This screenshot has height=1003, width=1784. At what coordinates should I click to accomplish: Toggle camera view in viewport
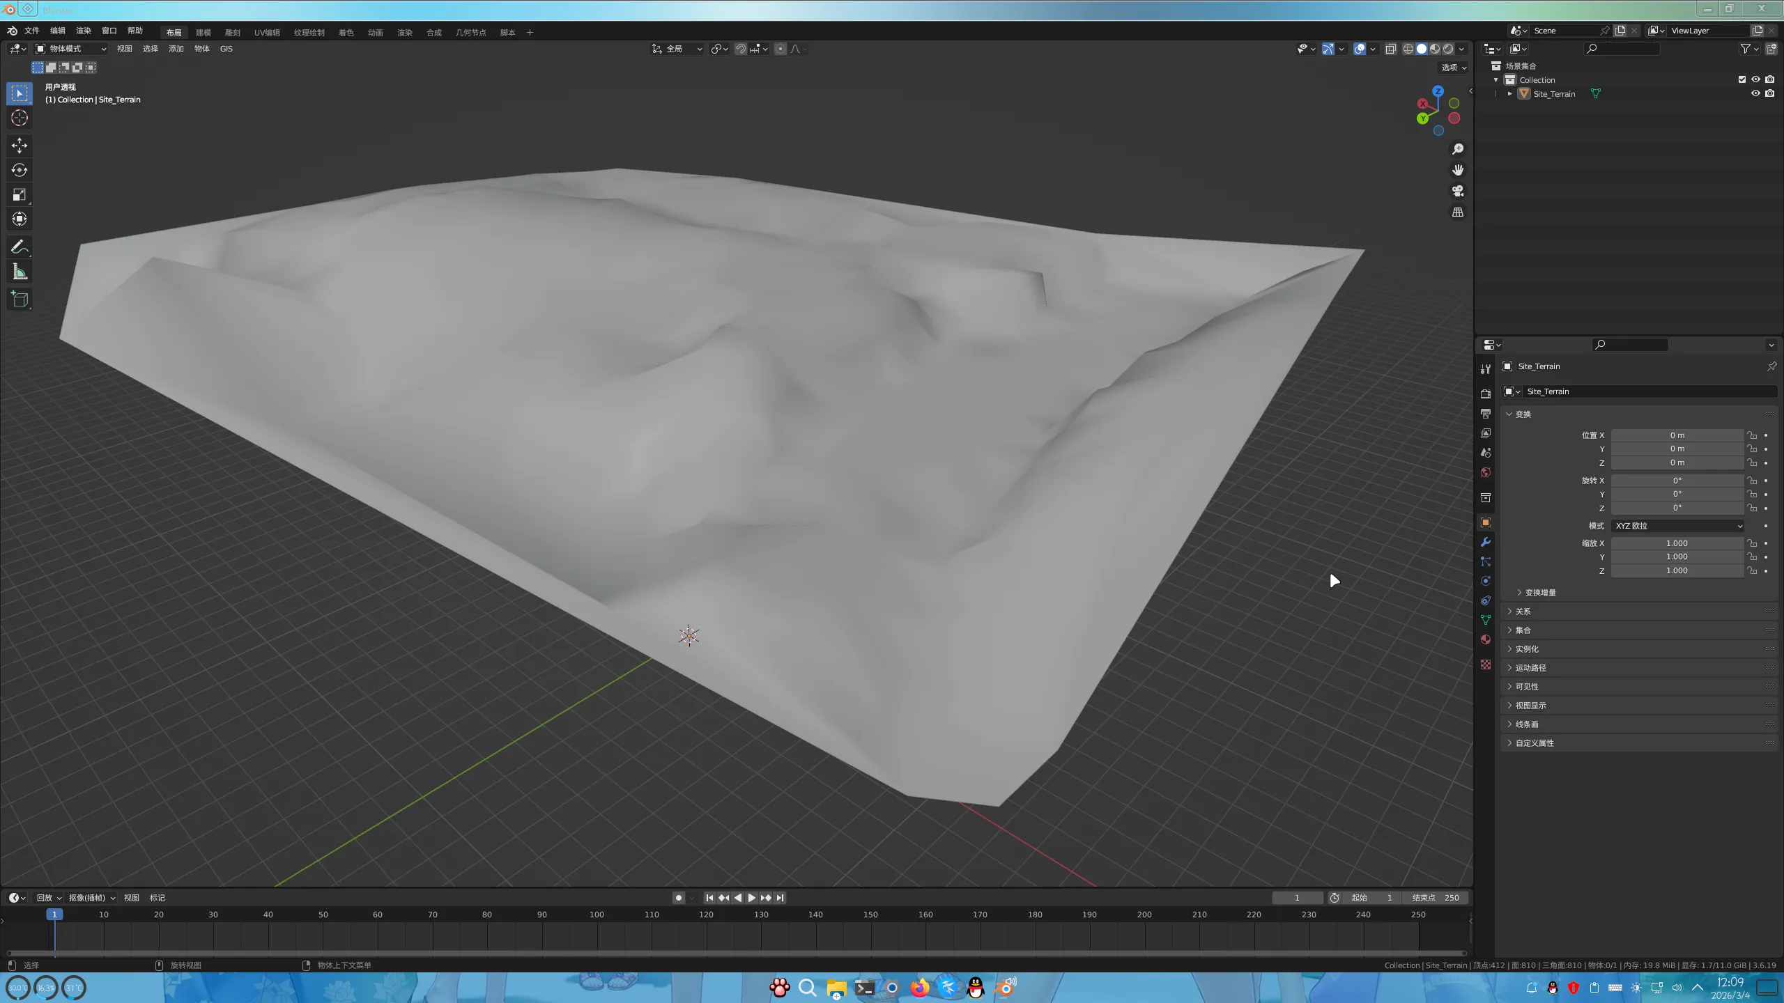click(1457, 191)
